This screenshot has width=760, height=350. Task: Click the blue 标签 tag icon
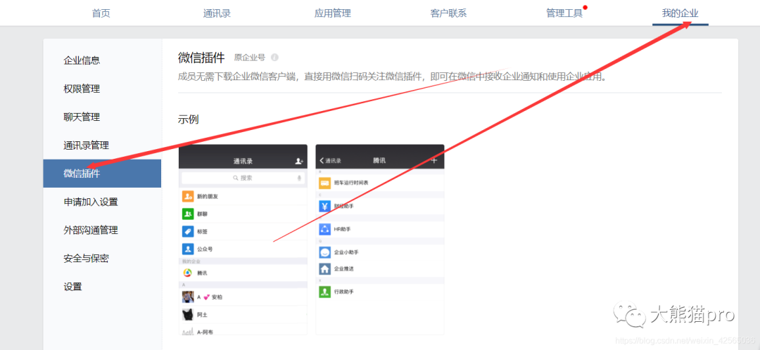pos(188,231)
